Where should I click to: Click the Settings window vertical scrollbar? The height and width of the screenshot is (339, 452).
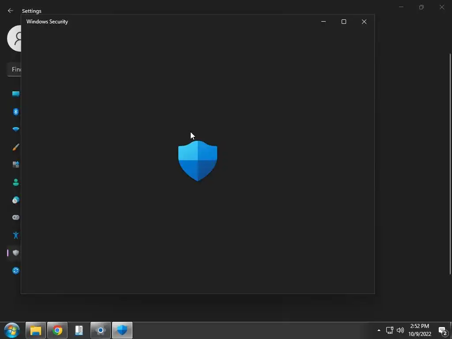pyautogui.click(x=450, y=164)
